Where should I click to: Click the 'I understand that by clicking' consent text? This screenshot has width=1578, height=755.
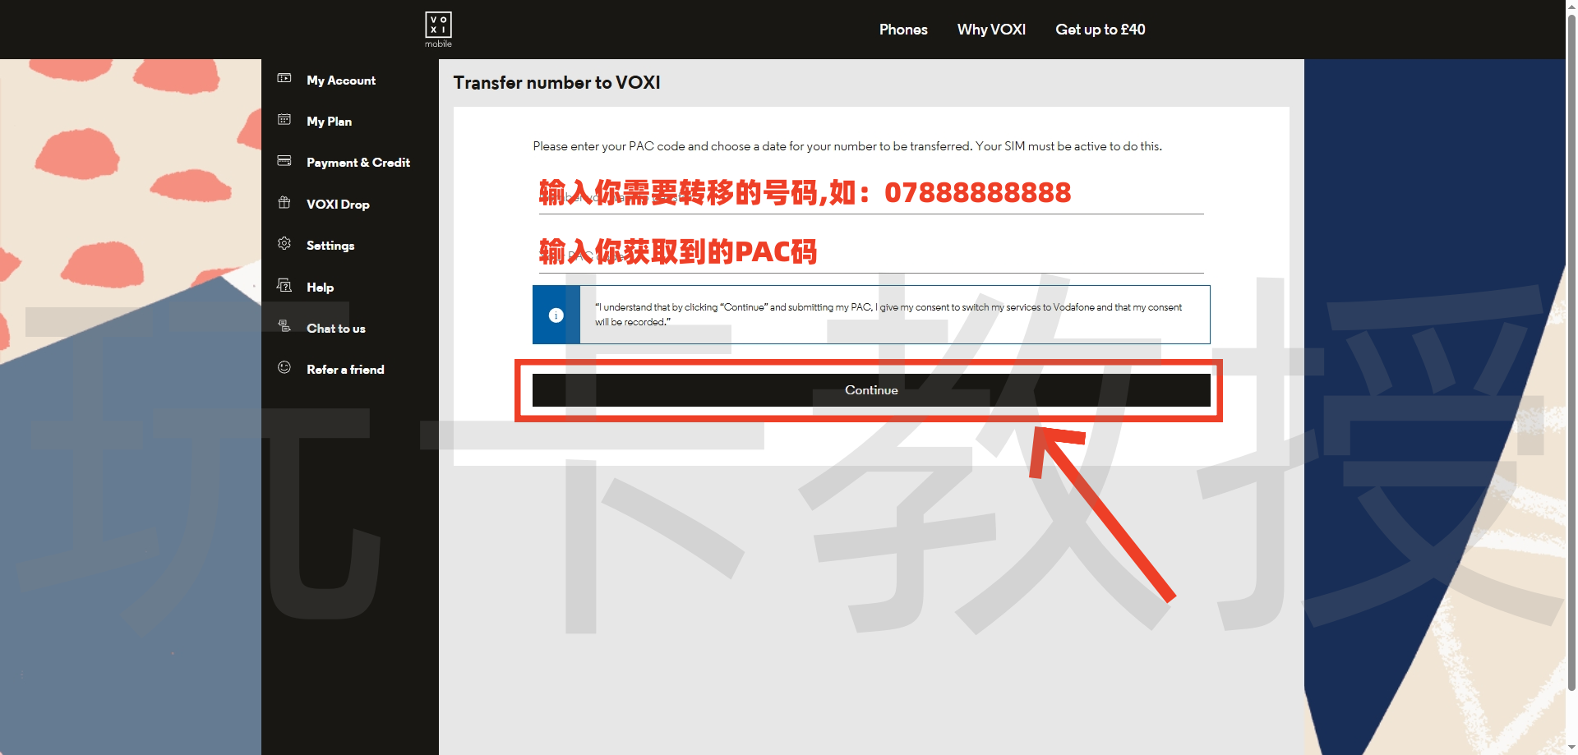click(888, 315)
